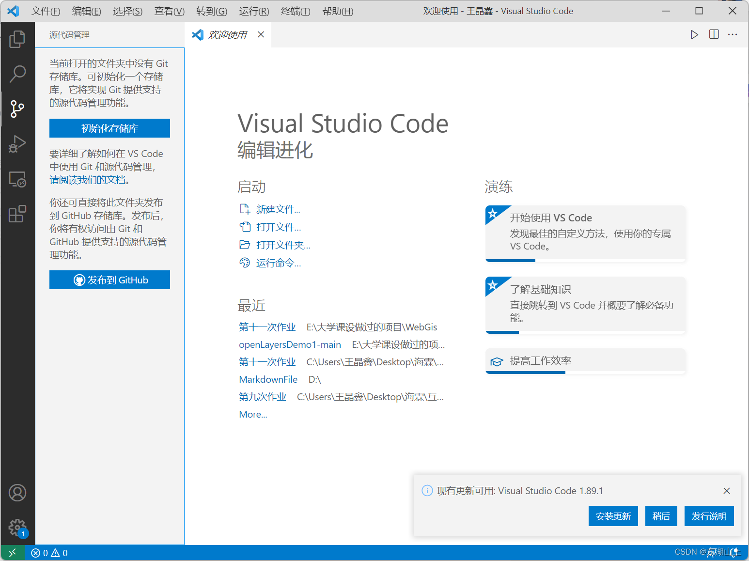Viewport: 749px width, 561px height.
Task: Close the 欢迎使用 tab
Action: (261, 34)
